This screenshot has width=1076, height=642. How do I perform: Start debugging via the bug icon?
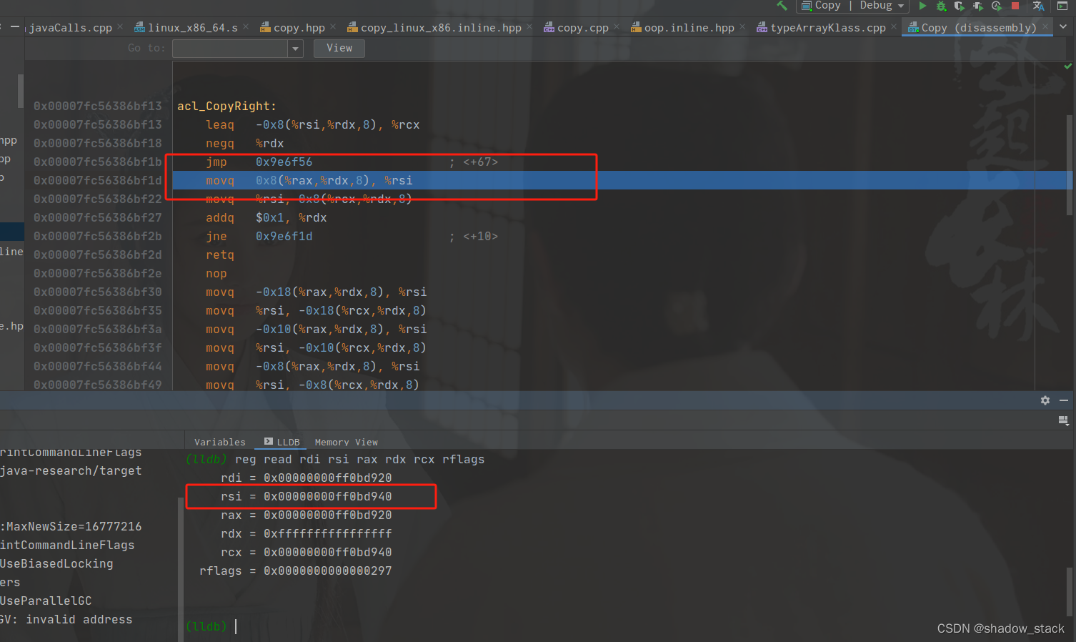pyautogui.click(x=941, y=6)
